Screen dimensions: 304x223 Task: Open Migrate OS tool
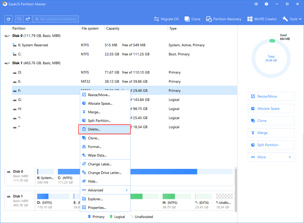click(x=166, y=19)
